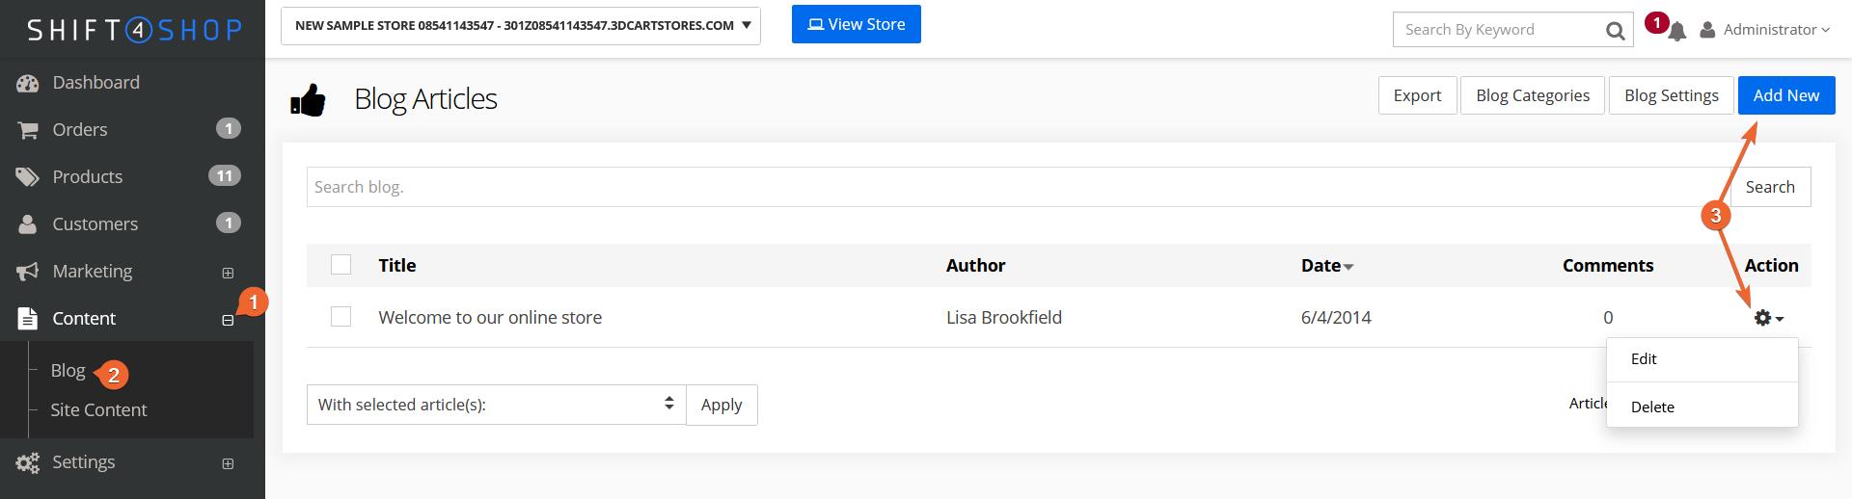Open 'With selected article(s)' dropdown
This screenshot has width=1852, height=499.
coord(496,405)
